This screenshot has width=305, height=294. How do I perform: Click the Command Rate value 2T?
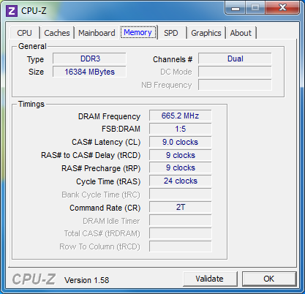(181, 207)
